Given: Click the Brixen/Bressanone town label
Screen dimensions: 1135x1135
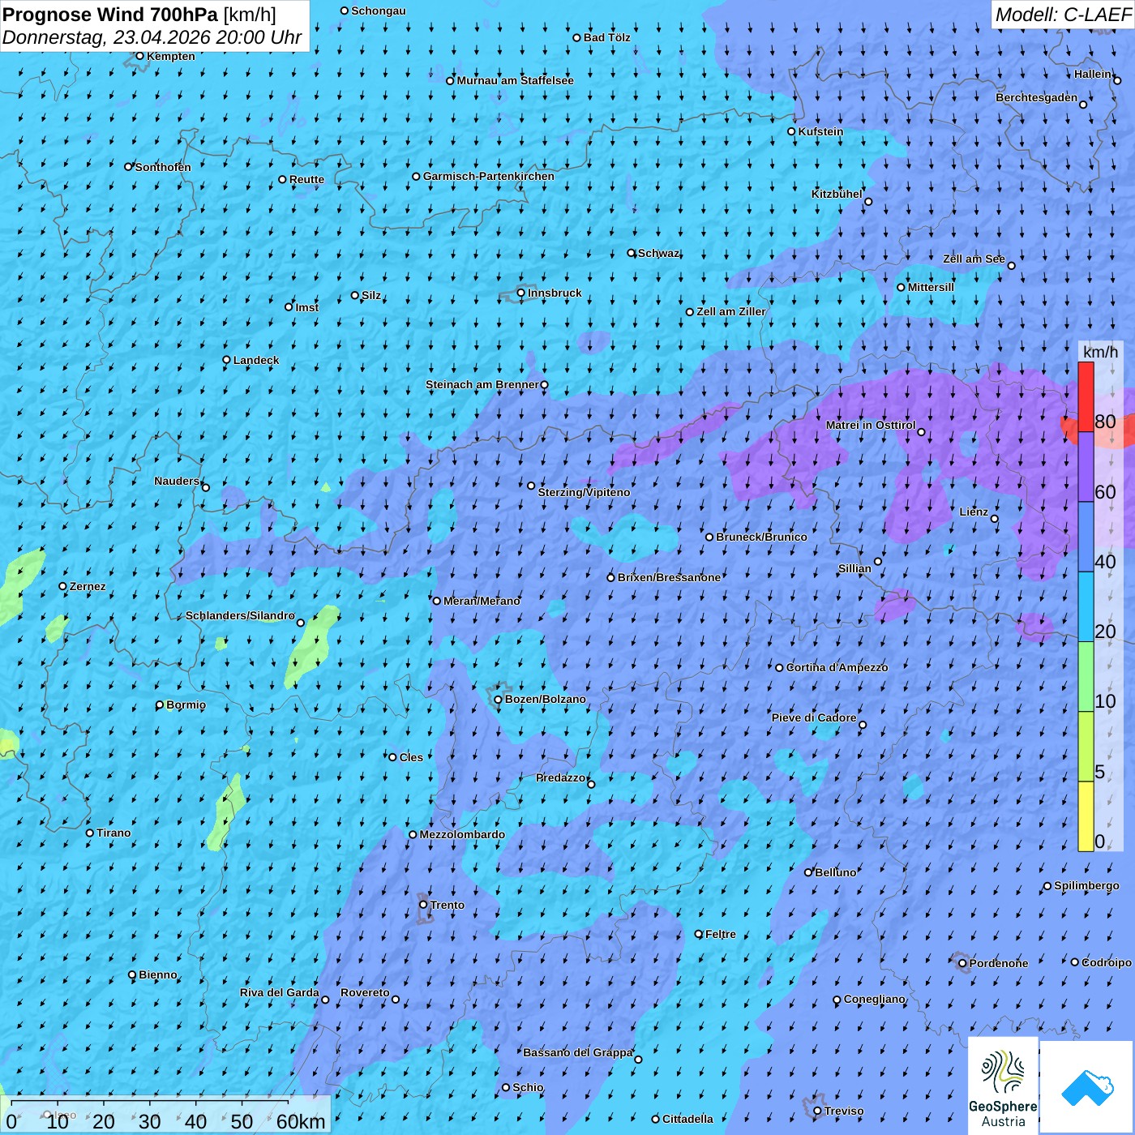Looking at the screenshot, I should pos(669,577).
